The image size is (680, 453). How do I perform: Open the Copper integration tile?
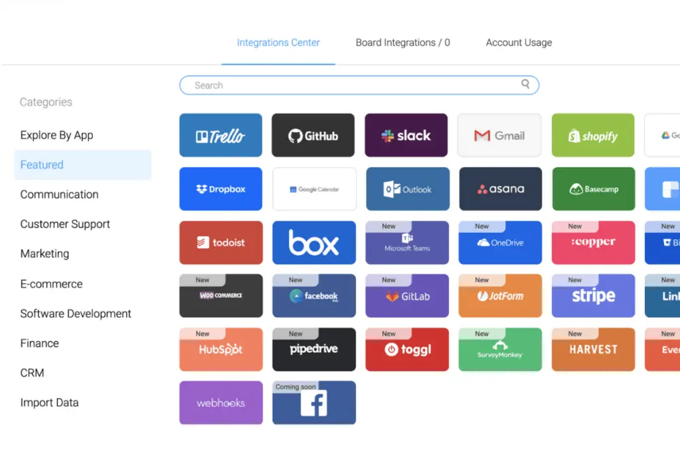tap(593, 243)
